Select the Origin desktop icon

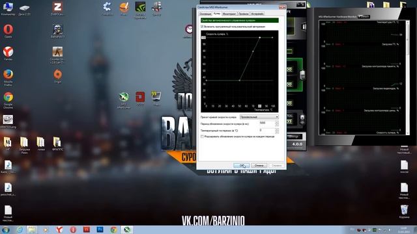pyautogui.click(x=57, y=76)
